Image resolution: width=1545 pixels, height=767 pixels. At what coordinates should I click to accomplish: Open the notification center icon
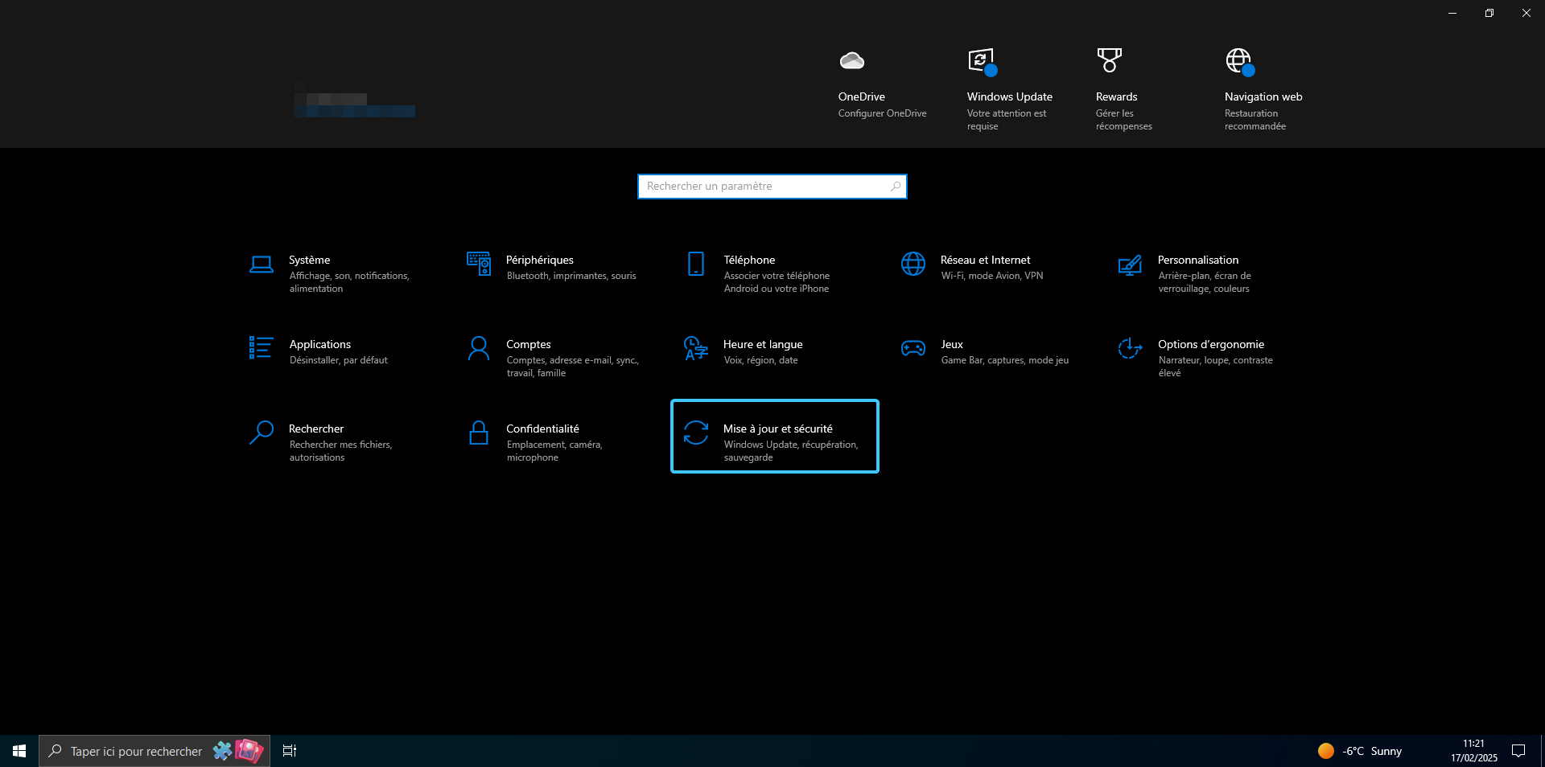point(1518,751)
